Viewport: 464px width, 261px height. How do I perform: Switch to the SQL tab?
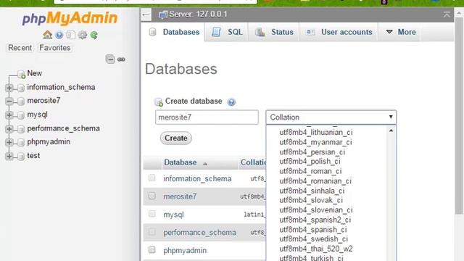[227, 32]
